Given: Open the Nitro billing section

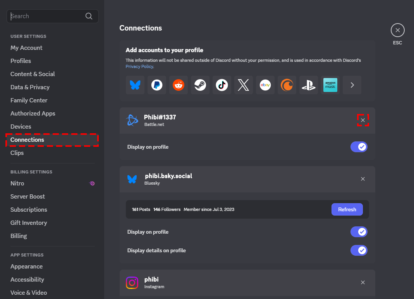Looking at the screenshot, I should point(17,183).
